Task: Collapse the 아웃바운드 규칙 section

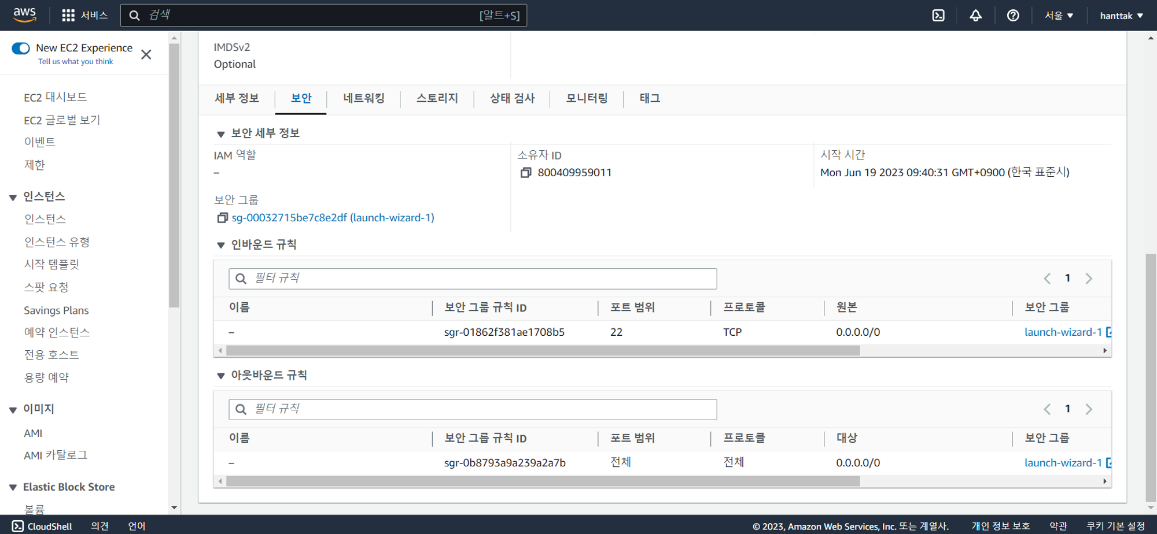Action: pos(220,376)
